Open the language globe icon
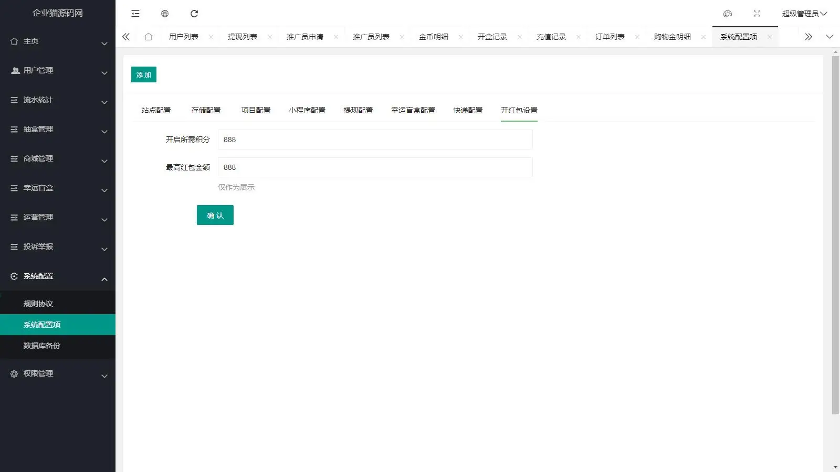The height and width of the screenshot is (472, 840). [165, 14]
